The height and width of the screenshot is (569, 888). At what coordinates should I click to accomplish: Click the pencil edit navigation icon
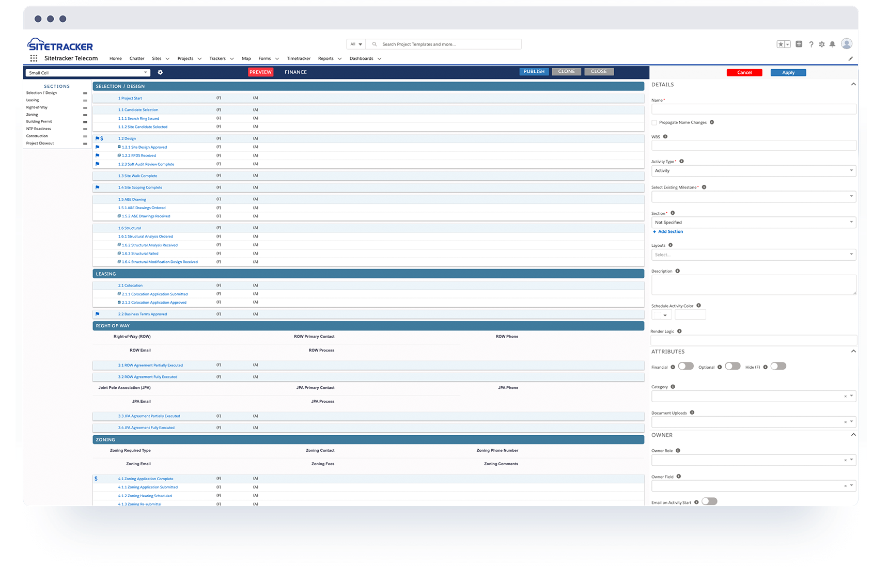tap(850, 58)
